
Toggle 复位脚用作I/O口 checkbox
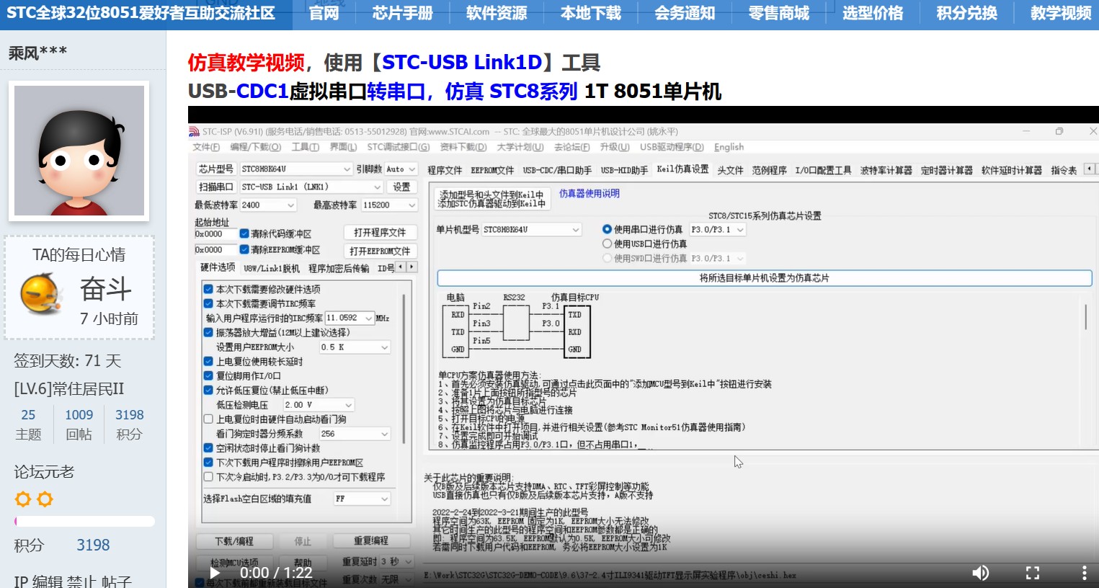coord(208,375)
